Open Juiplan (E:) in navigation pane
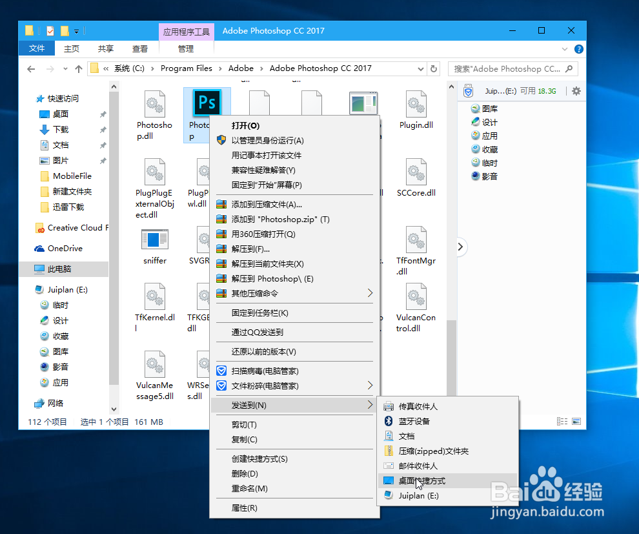Screen dimensions: 639x534 pyautogui.click(x=62, y=290)
